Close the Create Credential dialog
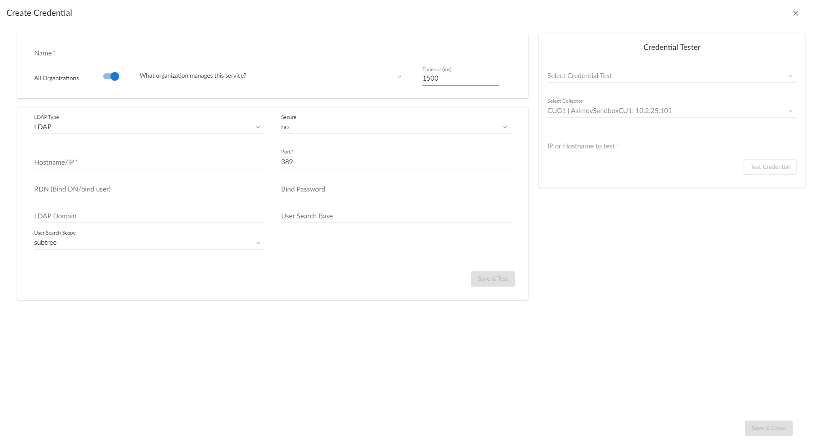 tap(795, 13)
